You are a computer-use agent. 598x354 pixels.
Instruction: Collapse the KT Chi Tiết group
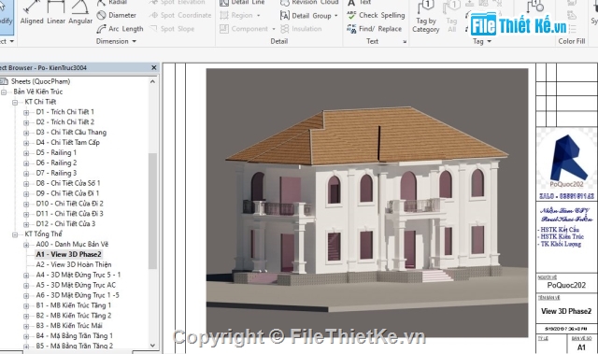pyautogui.click(x=15, y=102)
